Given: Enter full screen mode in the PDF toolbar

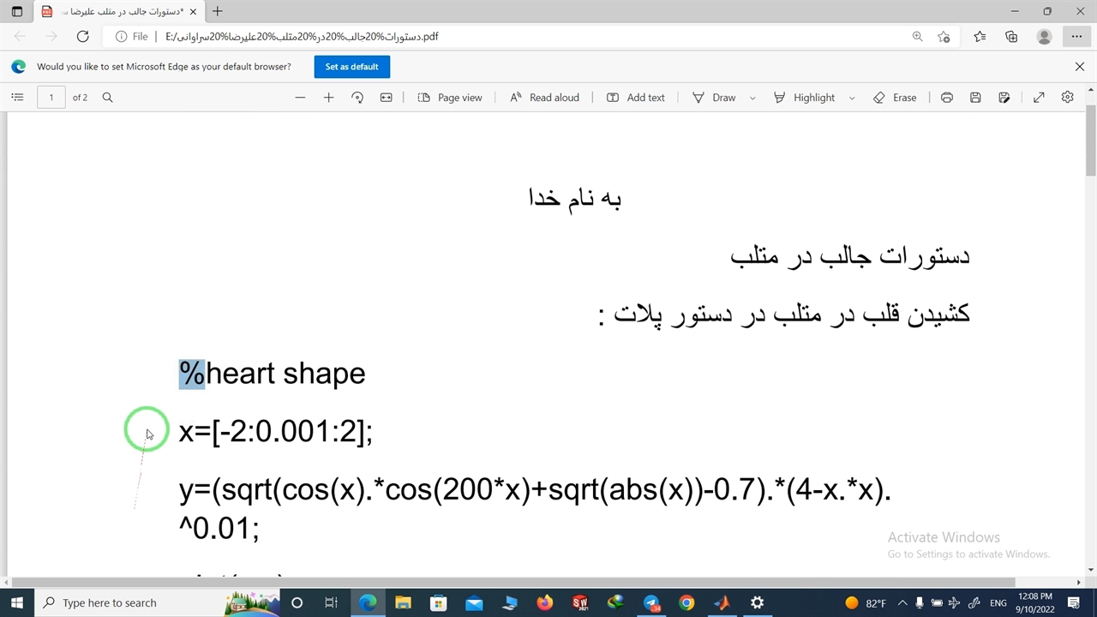Looking at the screenshot, I should (x=1039, y=98).
